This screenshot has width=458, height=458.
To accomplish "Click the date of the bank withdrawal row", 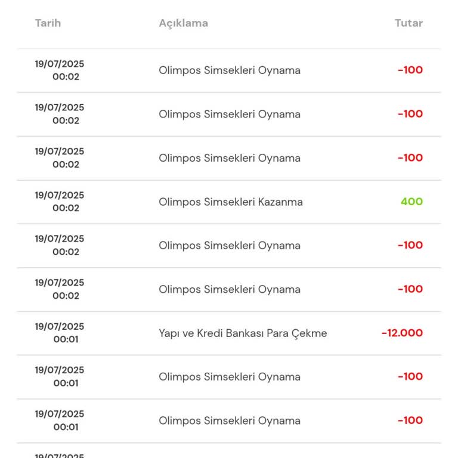I will point(60,333).
